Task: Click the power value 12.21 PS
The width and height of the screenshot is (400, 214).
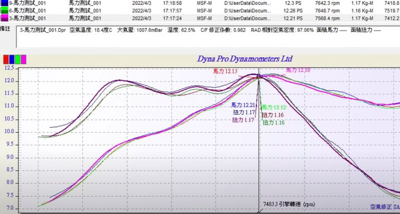Action: [x=293, y=18]
